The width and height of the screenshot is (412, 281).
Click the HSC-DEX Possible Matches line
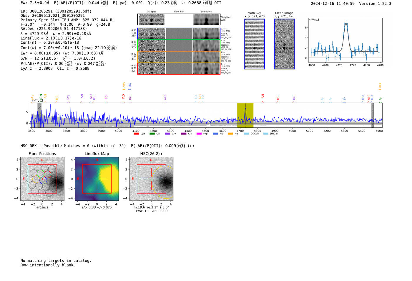[107, 146]
